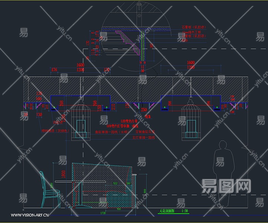Image resolution: width=268 pixels, height=223 pixels.
Task: Select the birdcage beside the human figure
Action: [191, 119]
